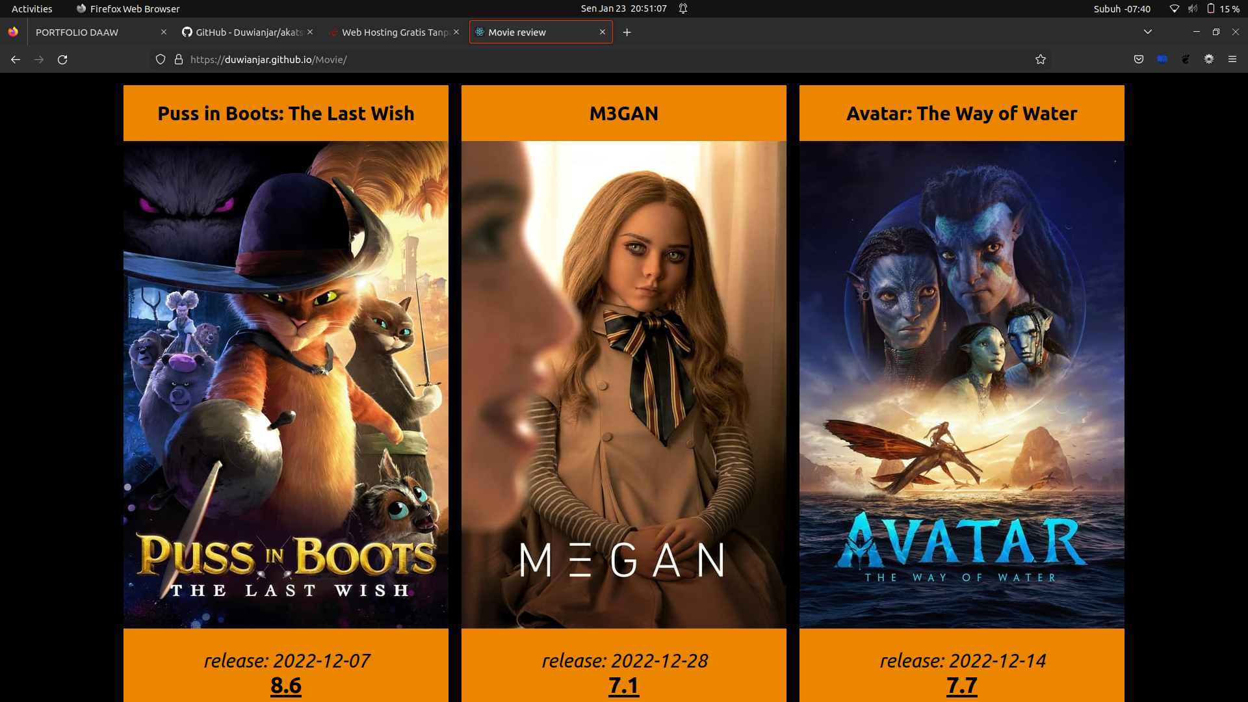Image resolution: width=1248 pixels, height=702 pixels.
Task: Open a new tab with plus button
Action: pyautogui.click(x=627, y=32)
